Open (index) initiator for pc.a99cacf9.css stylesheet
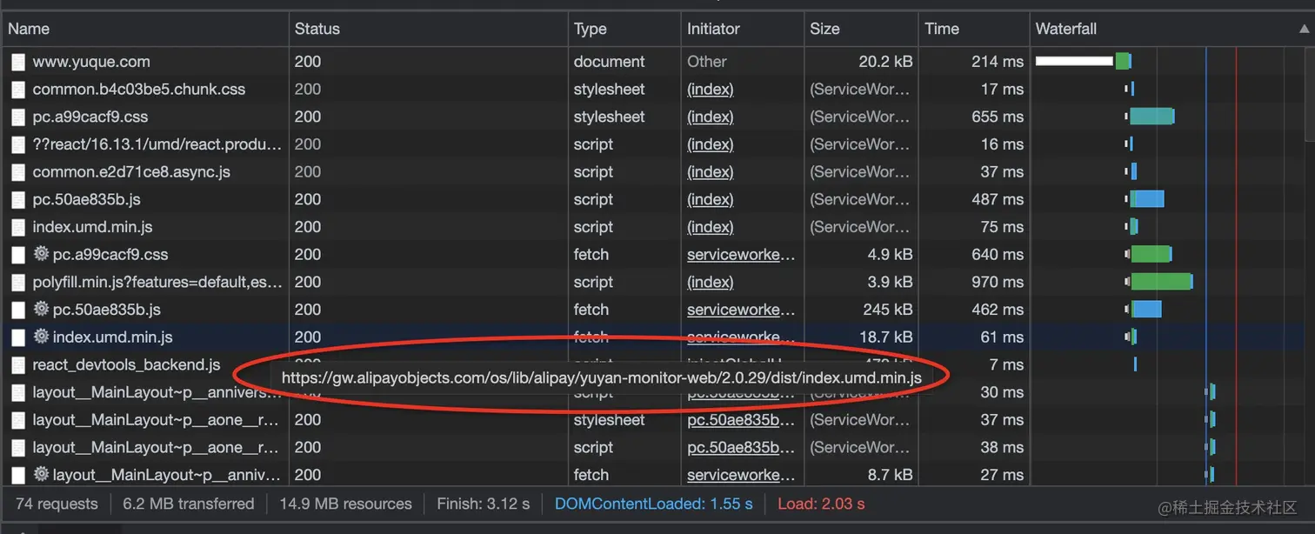 [x=710, y=117]
